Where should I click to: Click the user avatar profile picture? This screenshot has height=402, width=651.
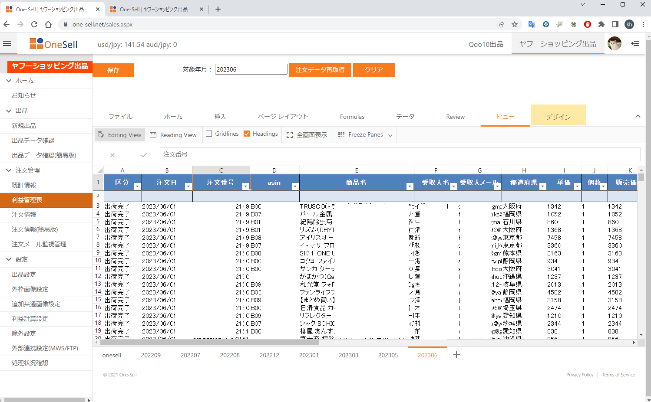pyautogui.click(x=614, y=43)
